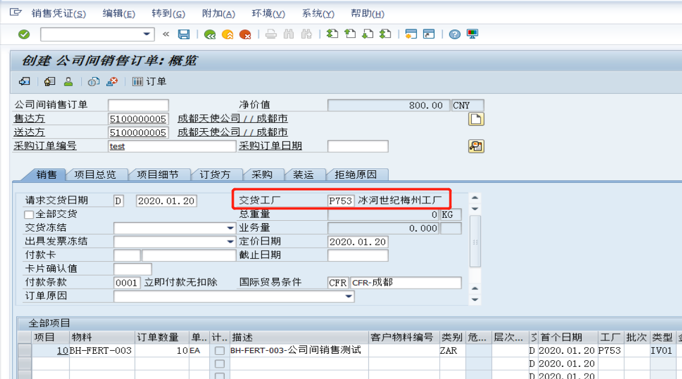Click the 付款条款 field showing 0001
The image size is (682, 379).
[127, 283]
